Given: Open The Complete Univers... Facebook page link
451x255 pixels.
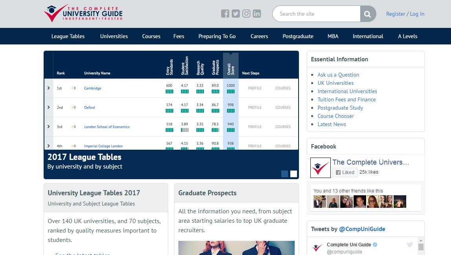Looking at the screenshot, I should (371, 162).
